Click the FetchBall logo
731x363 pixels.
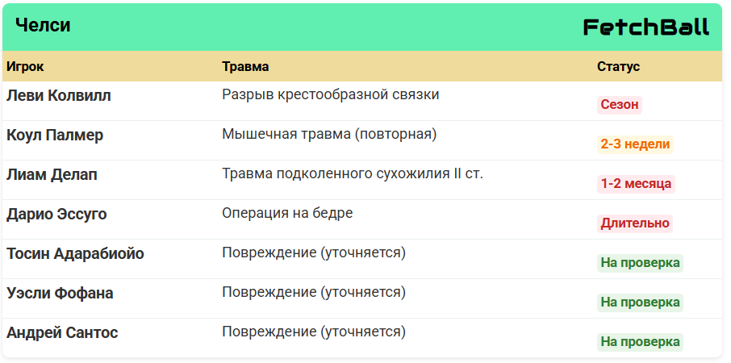pyautogui.click(x=646, y=27)
